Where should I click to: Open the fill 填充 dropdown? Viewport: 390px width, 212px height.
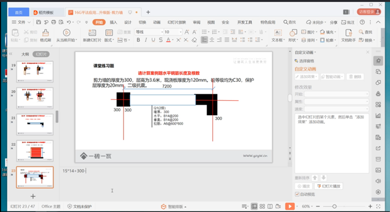click(x=328, y=32)
